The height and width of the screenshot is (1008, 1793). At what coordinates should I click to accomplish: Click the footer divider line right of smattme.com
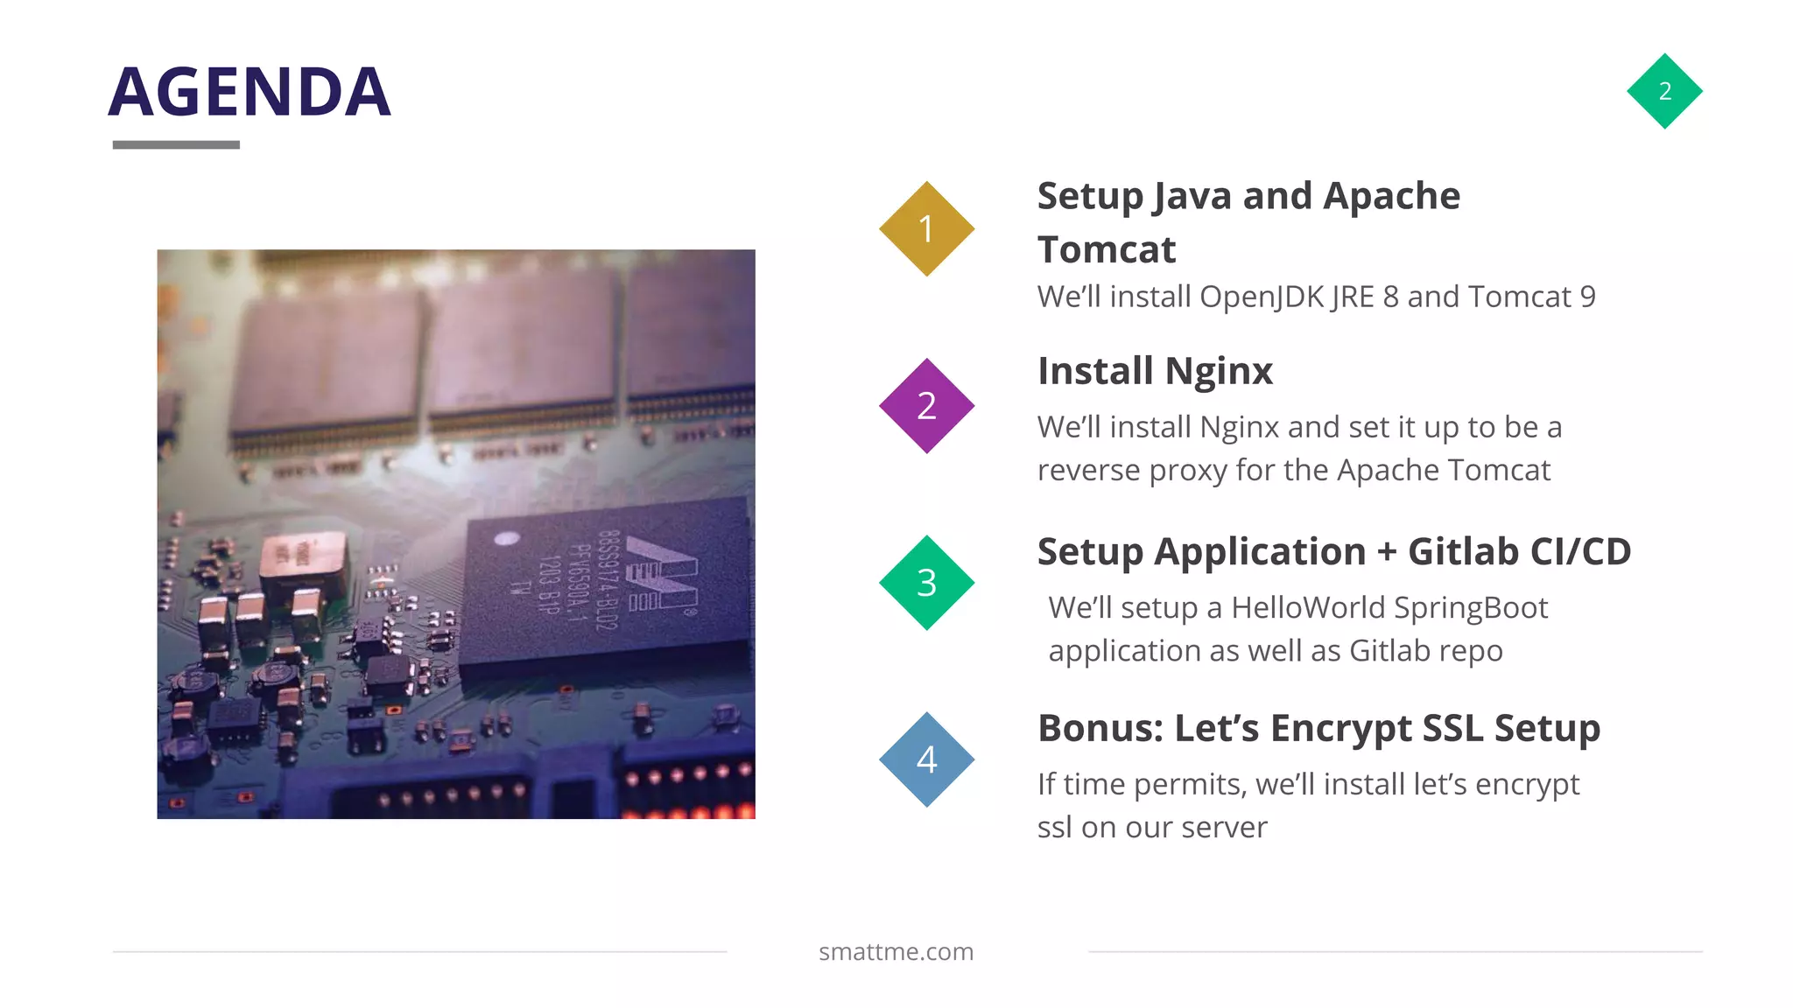[1396, 951]
